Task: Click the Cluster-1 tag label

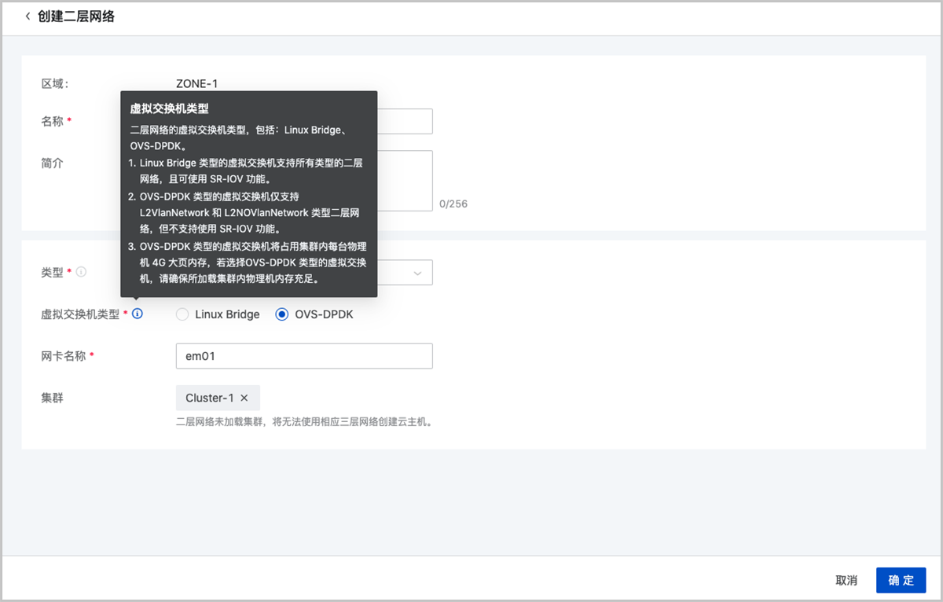Action: pos(209,398)
